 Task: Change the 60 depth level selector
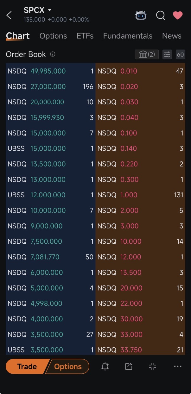[x=180, y=55]
